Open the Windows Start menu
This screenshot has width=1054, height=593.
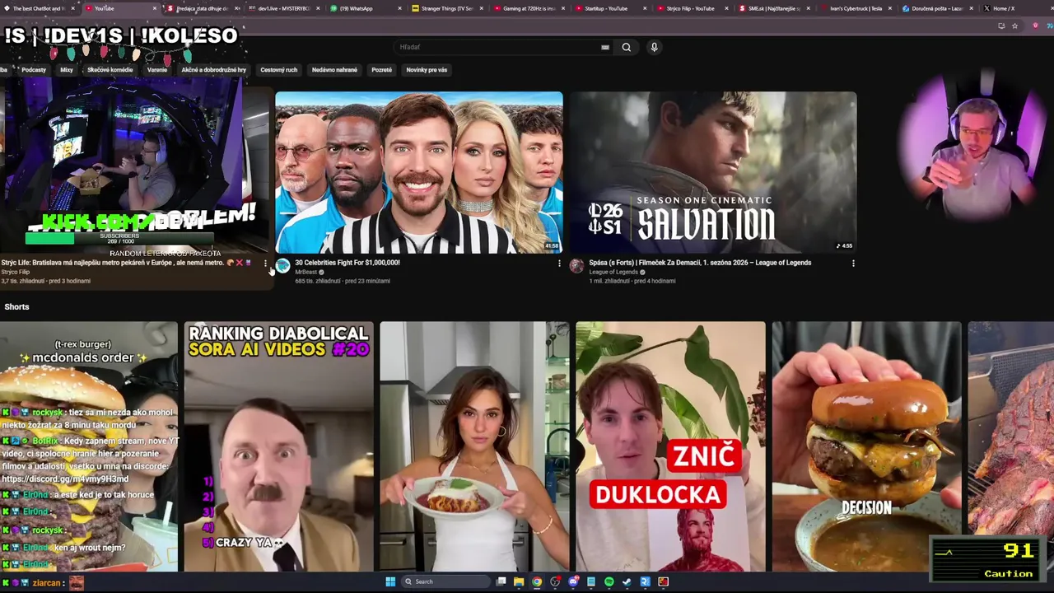[x=390, y=581]
